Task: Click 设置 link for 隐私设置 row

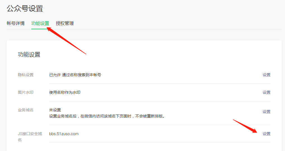Action: click(x=266, y=75)
